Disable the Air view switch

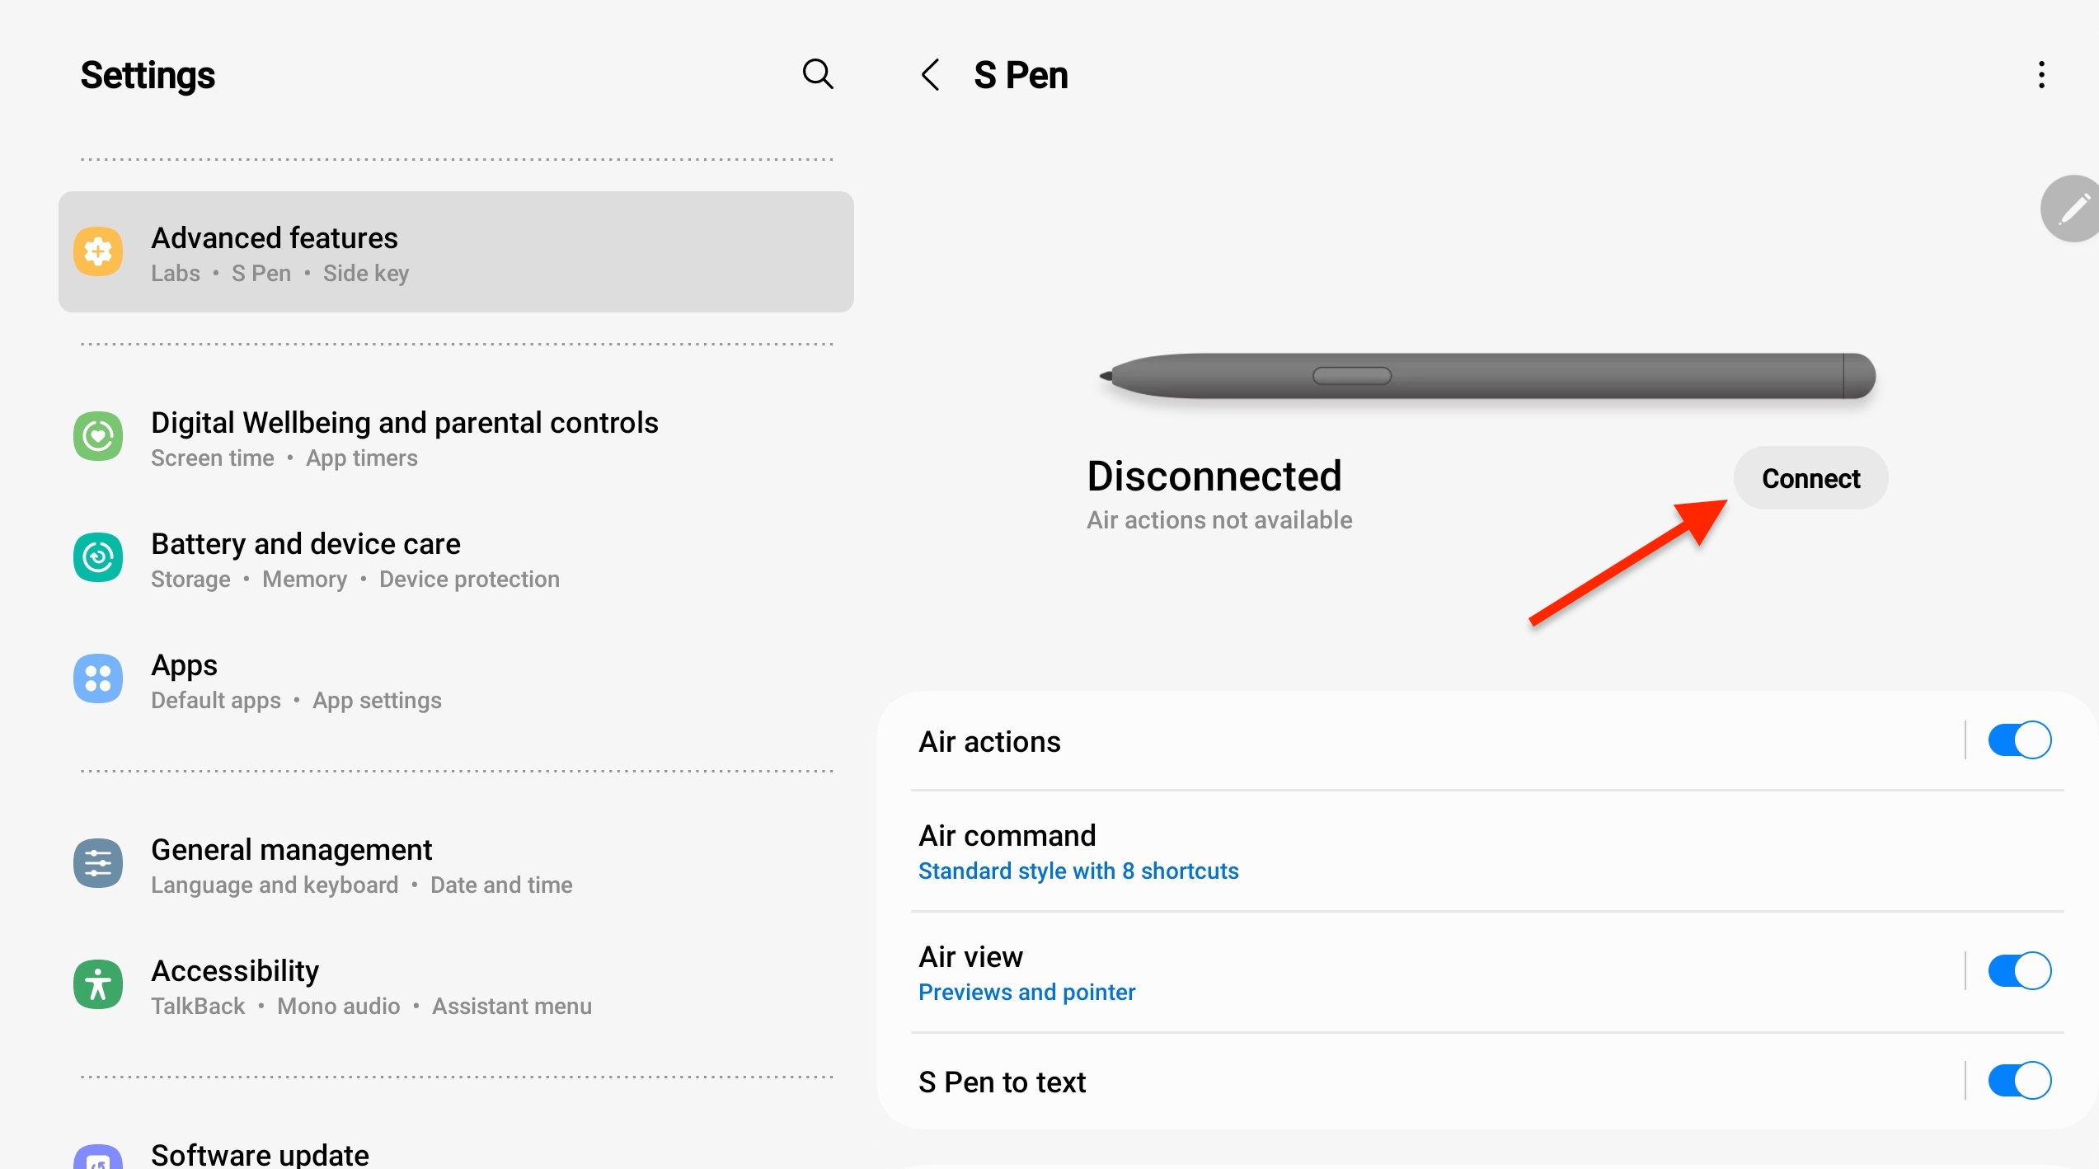coord(2019,971)
